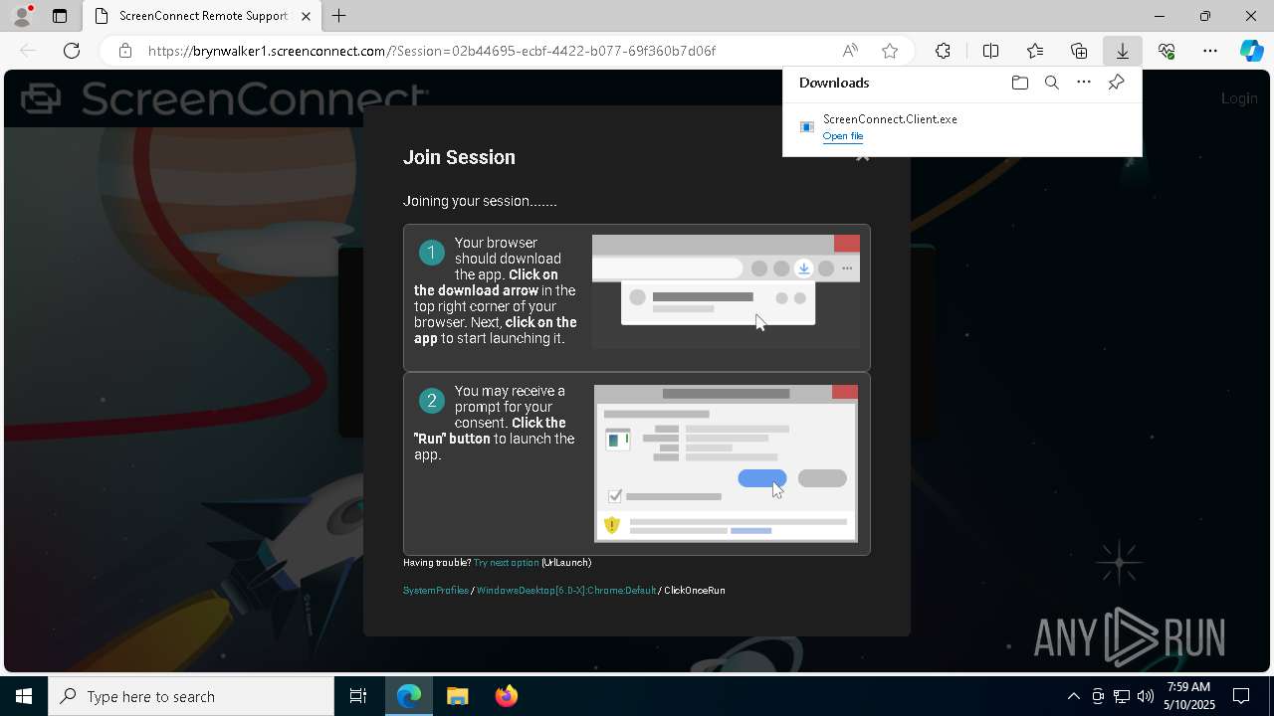View site information lock icon
1274x716 pixels.
click(125, 51)
